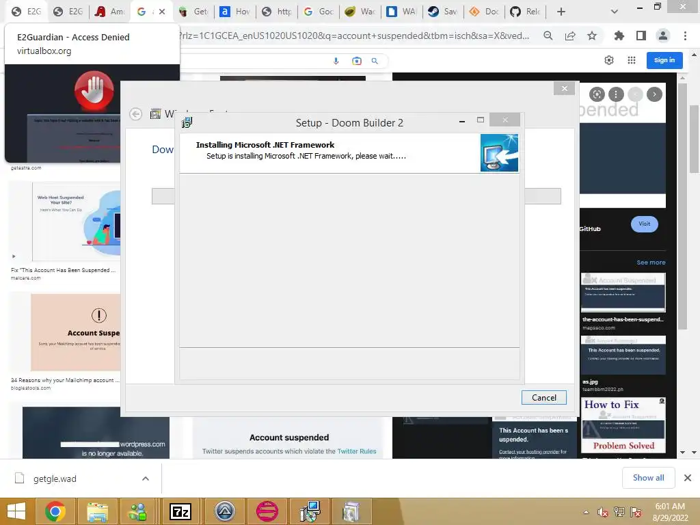
Task: Close the active Google tab
Action: pyautogui.click(x=162, y=12)
